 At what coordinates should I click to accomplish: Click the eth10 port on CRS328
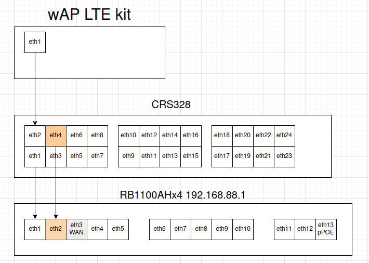point(128,136)
